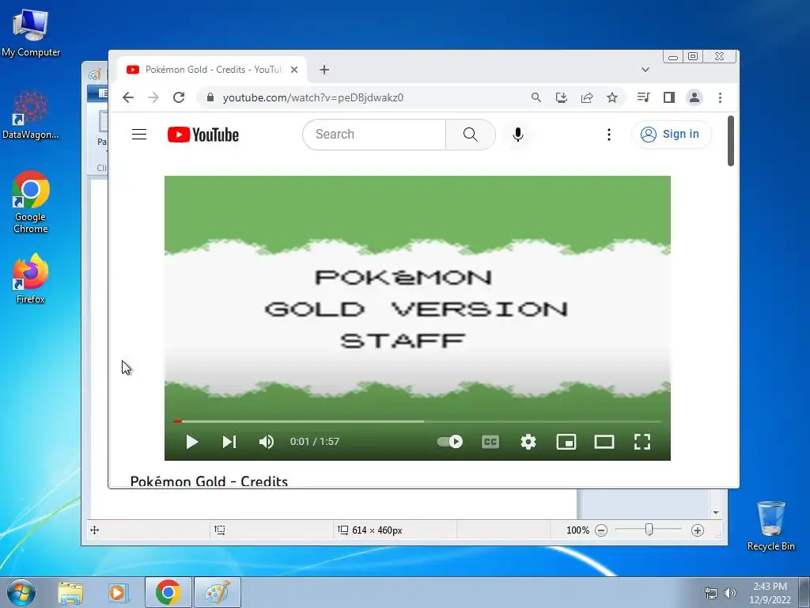Open a new Chrome tab

[x=324, y=70]
